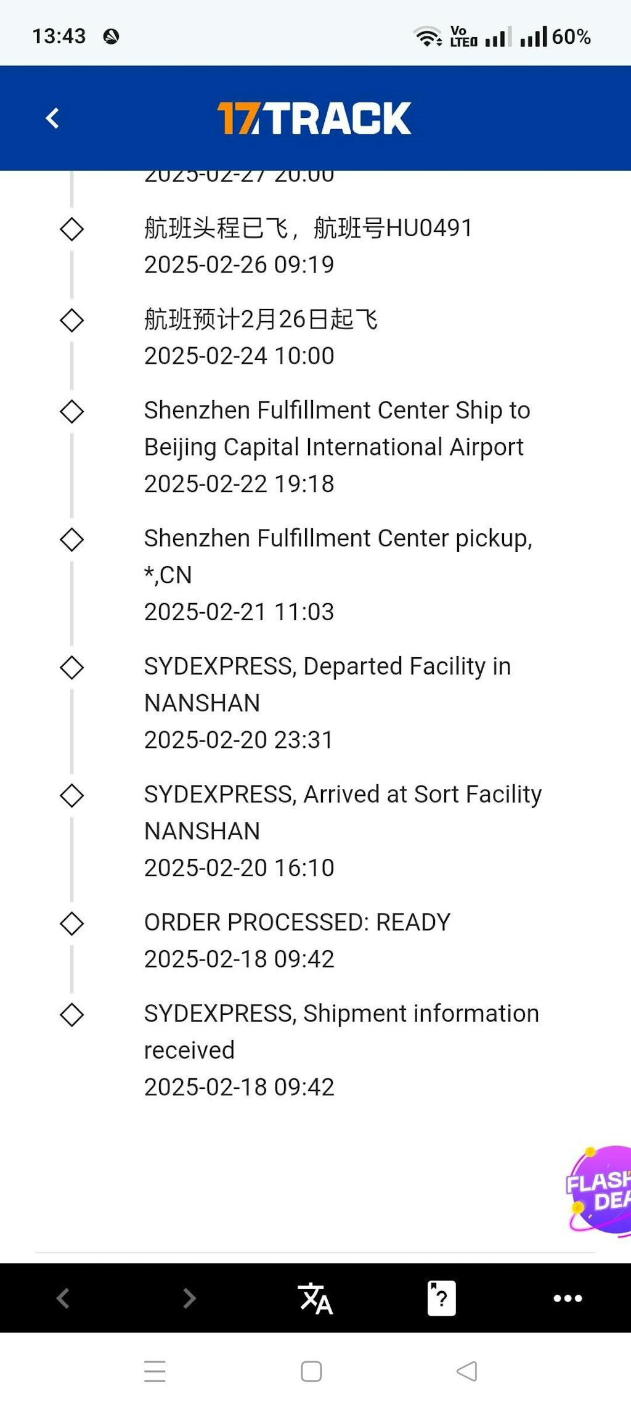
Task: Tap the battery 60% status indicator
Action: 571,37
